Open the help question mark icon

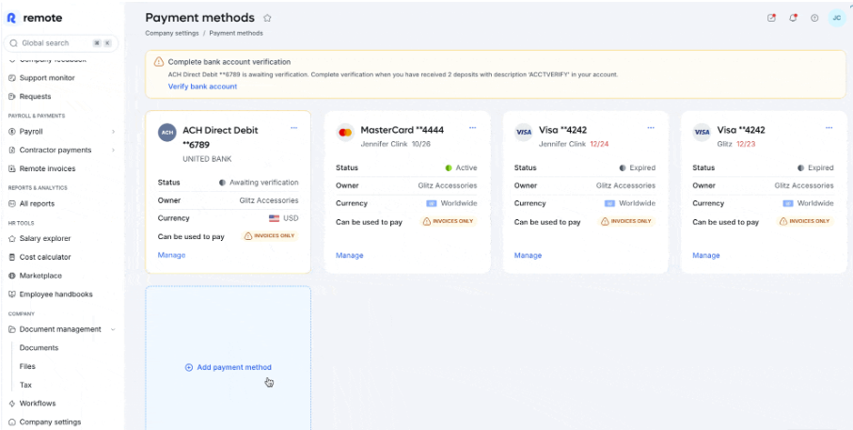point(814,18)
